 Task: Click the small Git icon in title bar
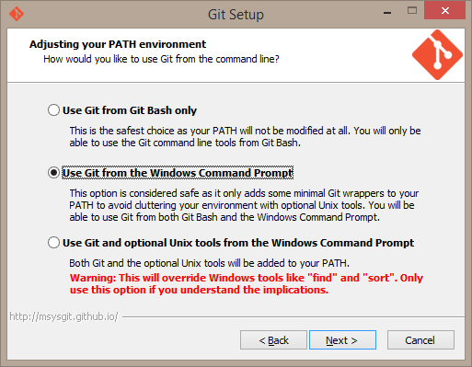[x=17, y=14]
